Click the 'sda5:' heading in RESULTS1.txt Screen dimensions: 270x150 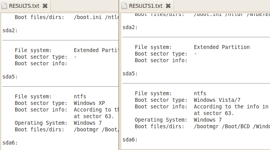click(130, 73)
